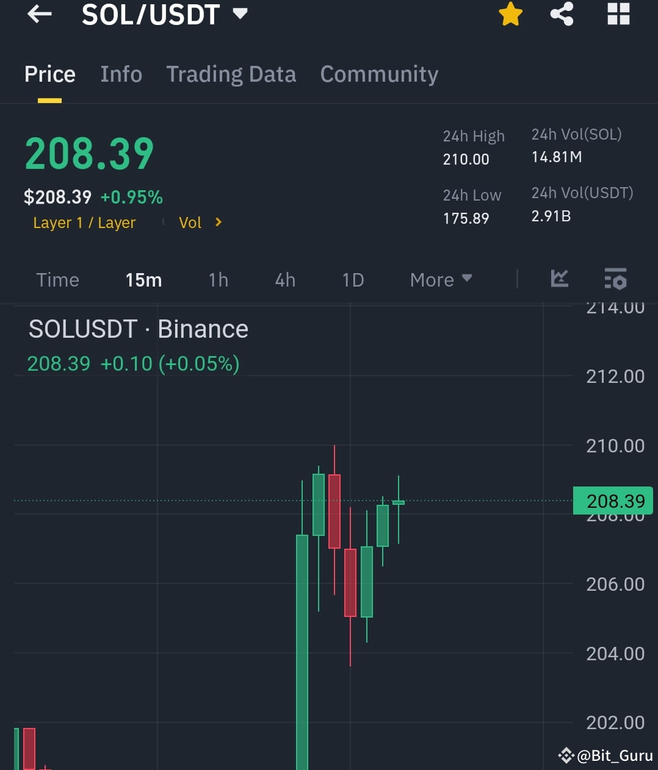Viewport: 658px width, 770px height.
Task: Toggle the SOL/USDT favorite star
Action: (510, 15)
